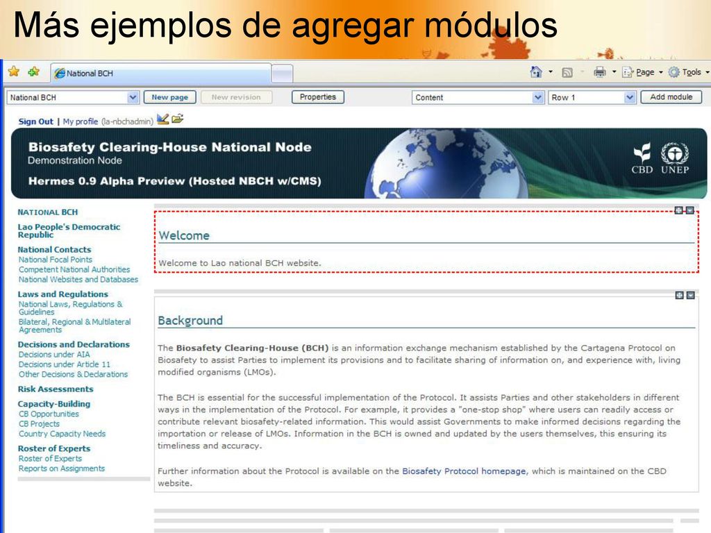The image size is (711, 533).
Task: Click the Background module move icon
Action: 679,296
